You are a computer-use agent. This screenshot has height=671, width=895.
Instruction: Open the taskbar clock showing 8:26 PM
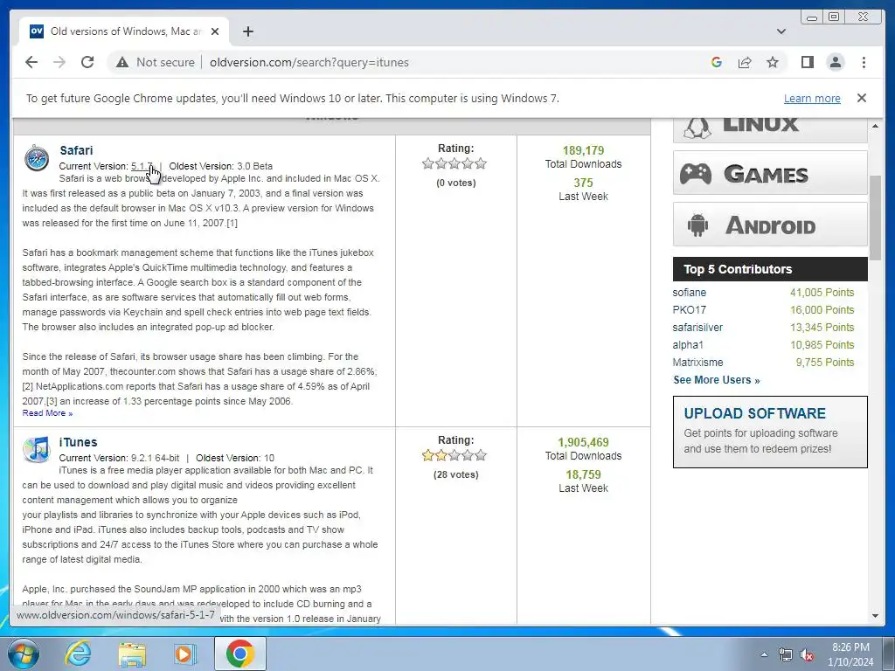click(850, 654)
